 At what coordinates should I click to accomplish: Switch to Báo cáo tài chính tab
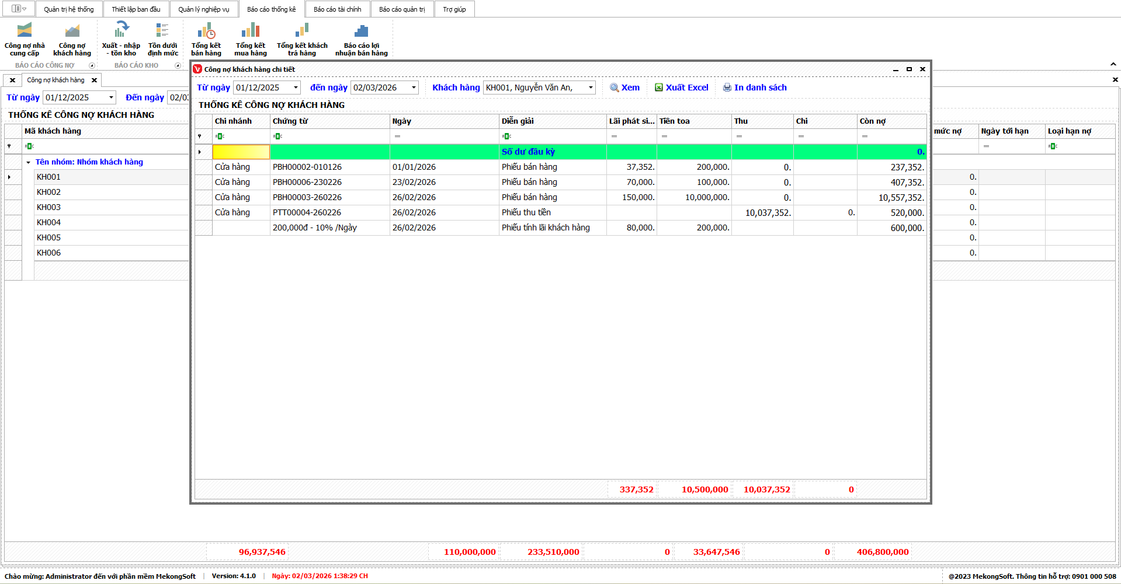337,9
